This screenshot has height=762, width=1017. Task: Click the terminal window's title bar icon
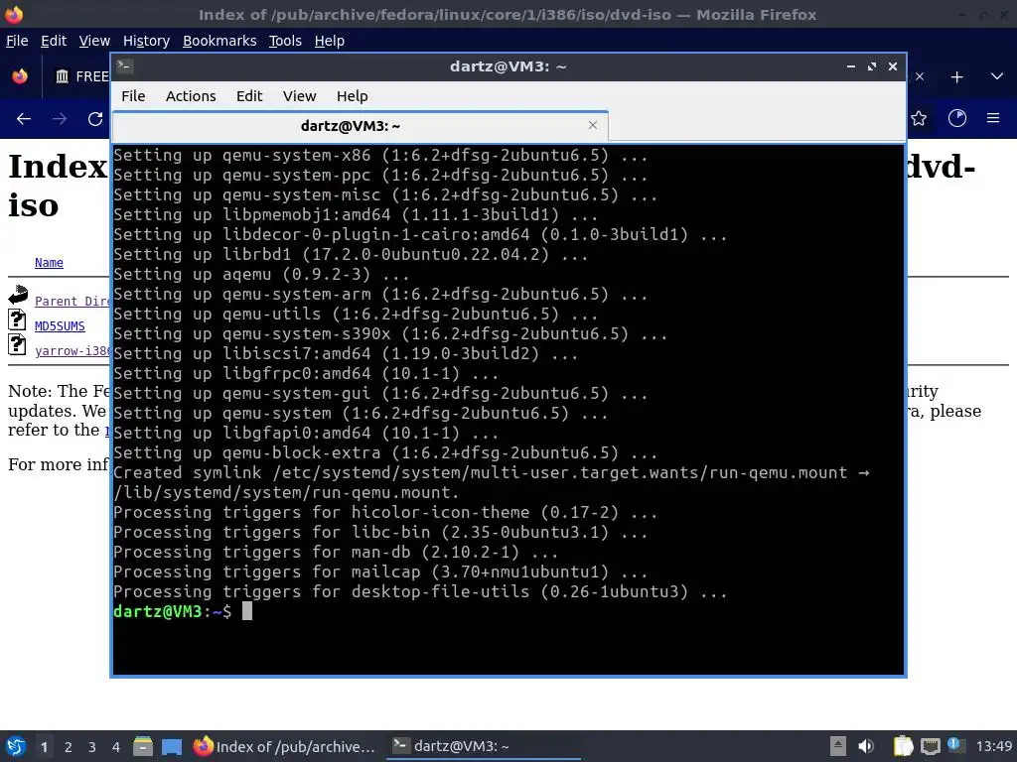click(x=125, y=66)
